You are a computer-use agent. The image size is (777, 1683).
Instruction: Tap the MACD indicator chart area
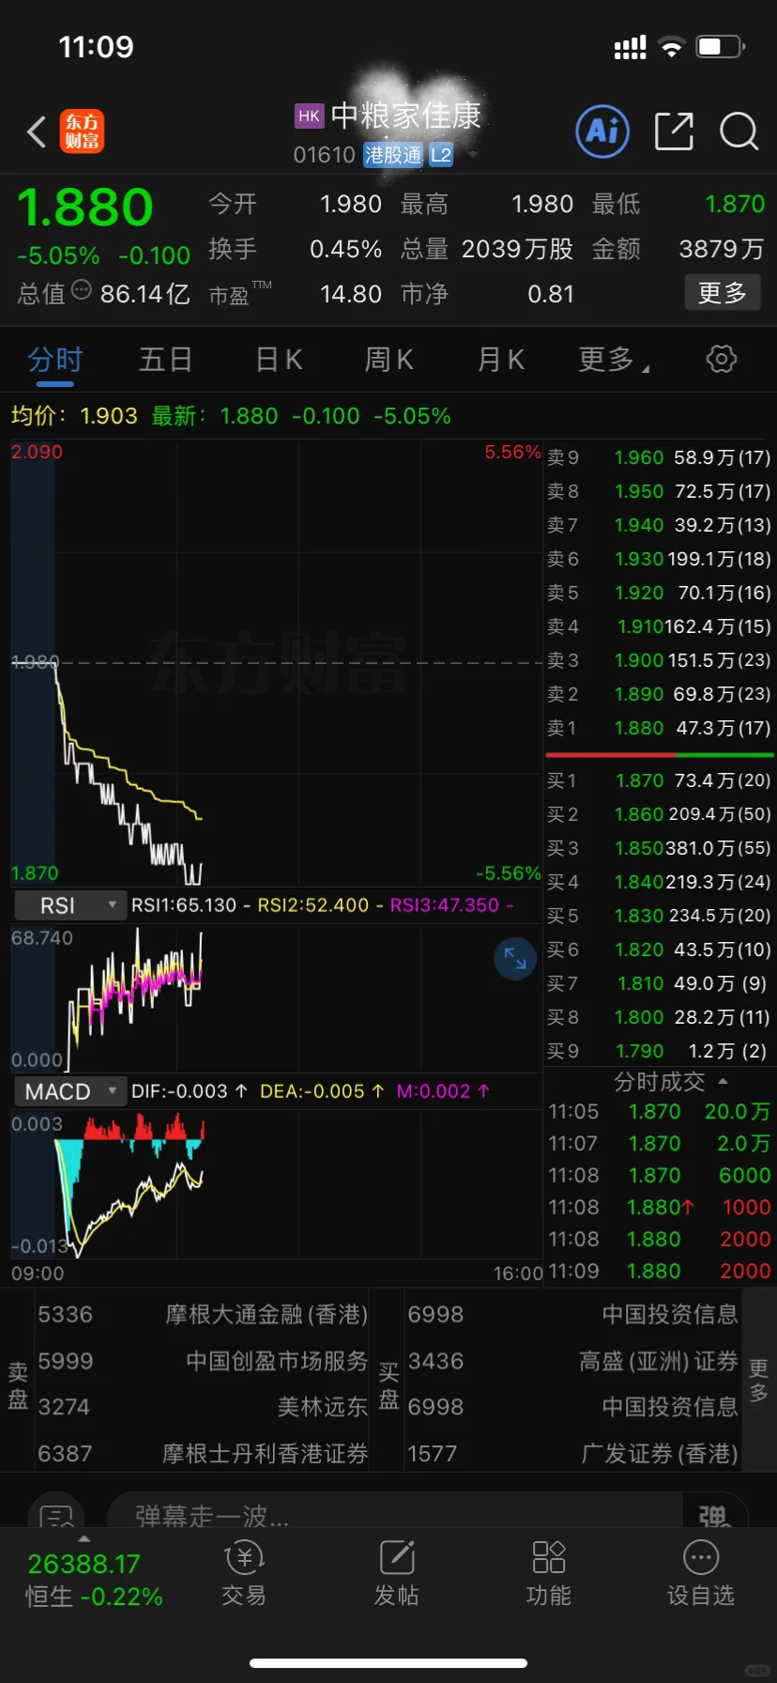click(277, 1185)
